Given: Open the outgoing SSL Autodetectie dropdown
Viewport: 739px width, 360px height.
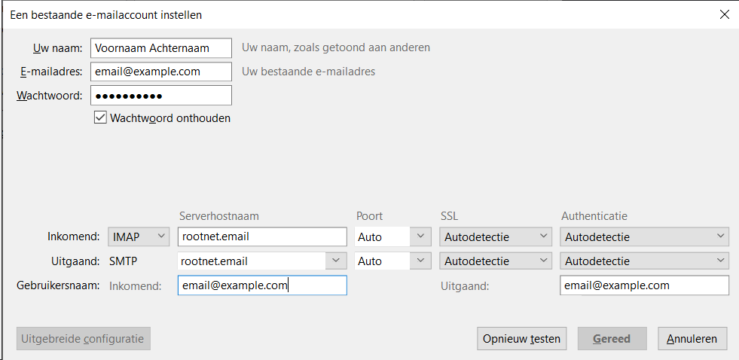Looking at the screenshot, I should (x=496, y=261).
